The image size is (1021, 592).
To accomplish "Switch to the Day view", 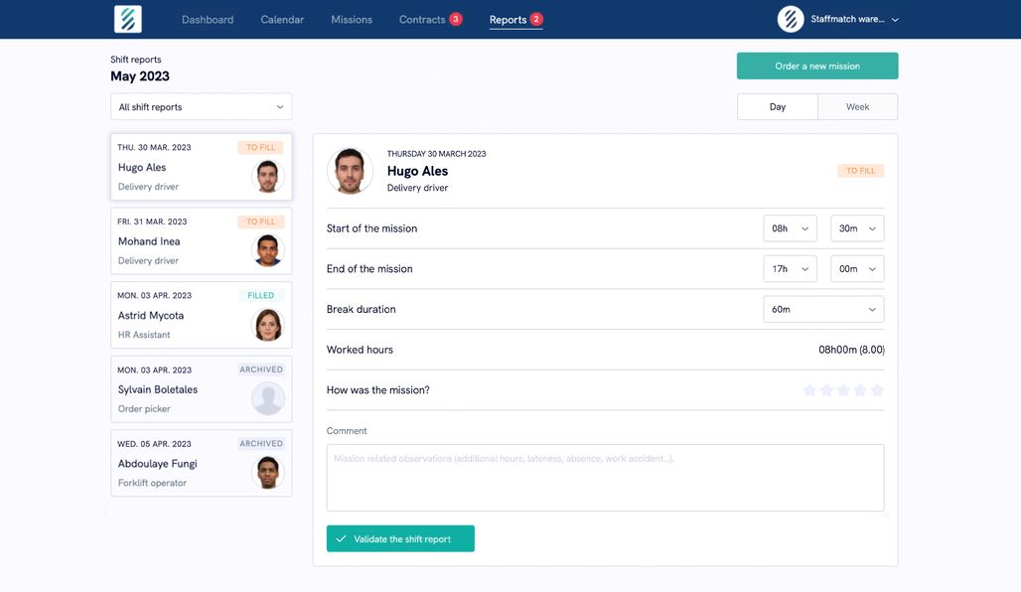I will coord(778,105).
